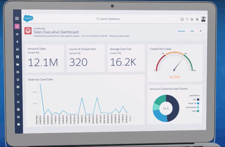Click the Amount Closed by Lead Source title
The height and width of the screenshot is (147, 225).
[x=169, y=89]
